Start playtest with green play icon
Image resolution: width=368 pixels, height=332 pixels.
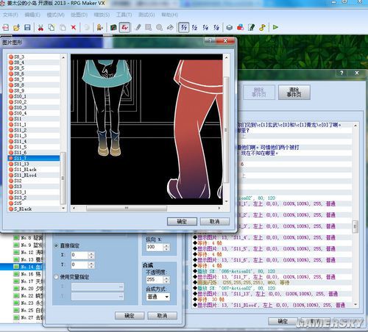pos(275,27)
